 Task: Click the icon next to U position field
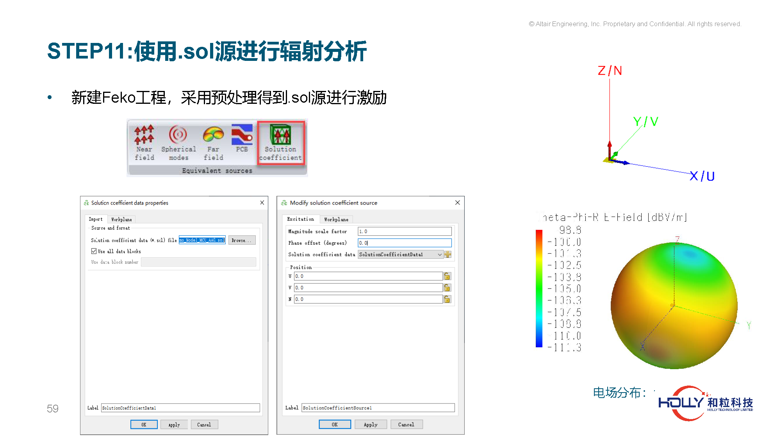pos(448,276)
